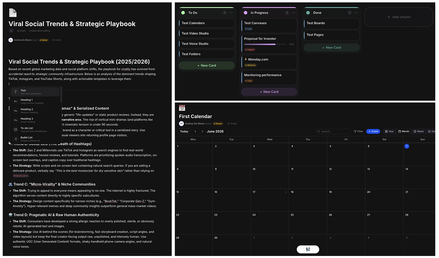Insert a Bullet List block
The width and height of the screenshot is (439, 258).
click(35, 139)
